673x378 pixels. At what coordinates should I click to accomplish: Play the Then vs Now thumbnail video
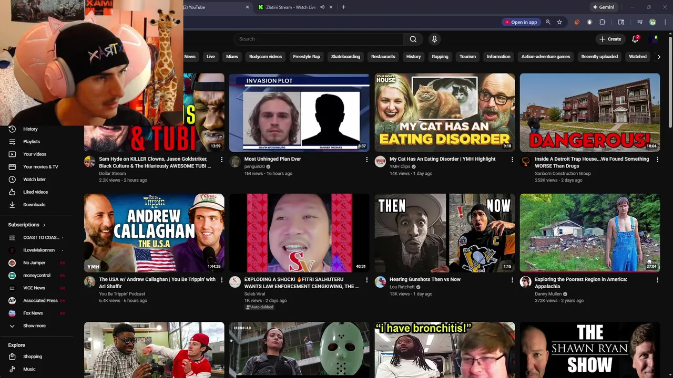point(445,233)
